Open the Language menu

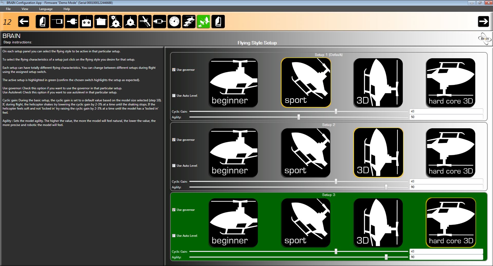46,9
